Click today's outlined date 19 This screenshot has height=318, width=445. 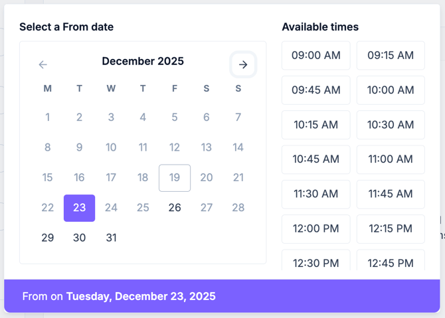[175, 178]
